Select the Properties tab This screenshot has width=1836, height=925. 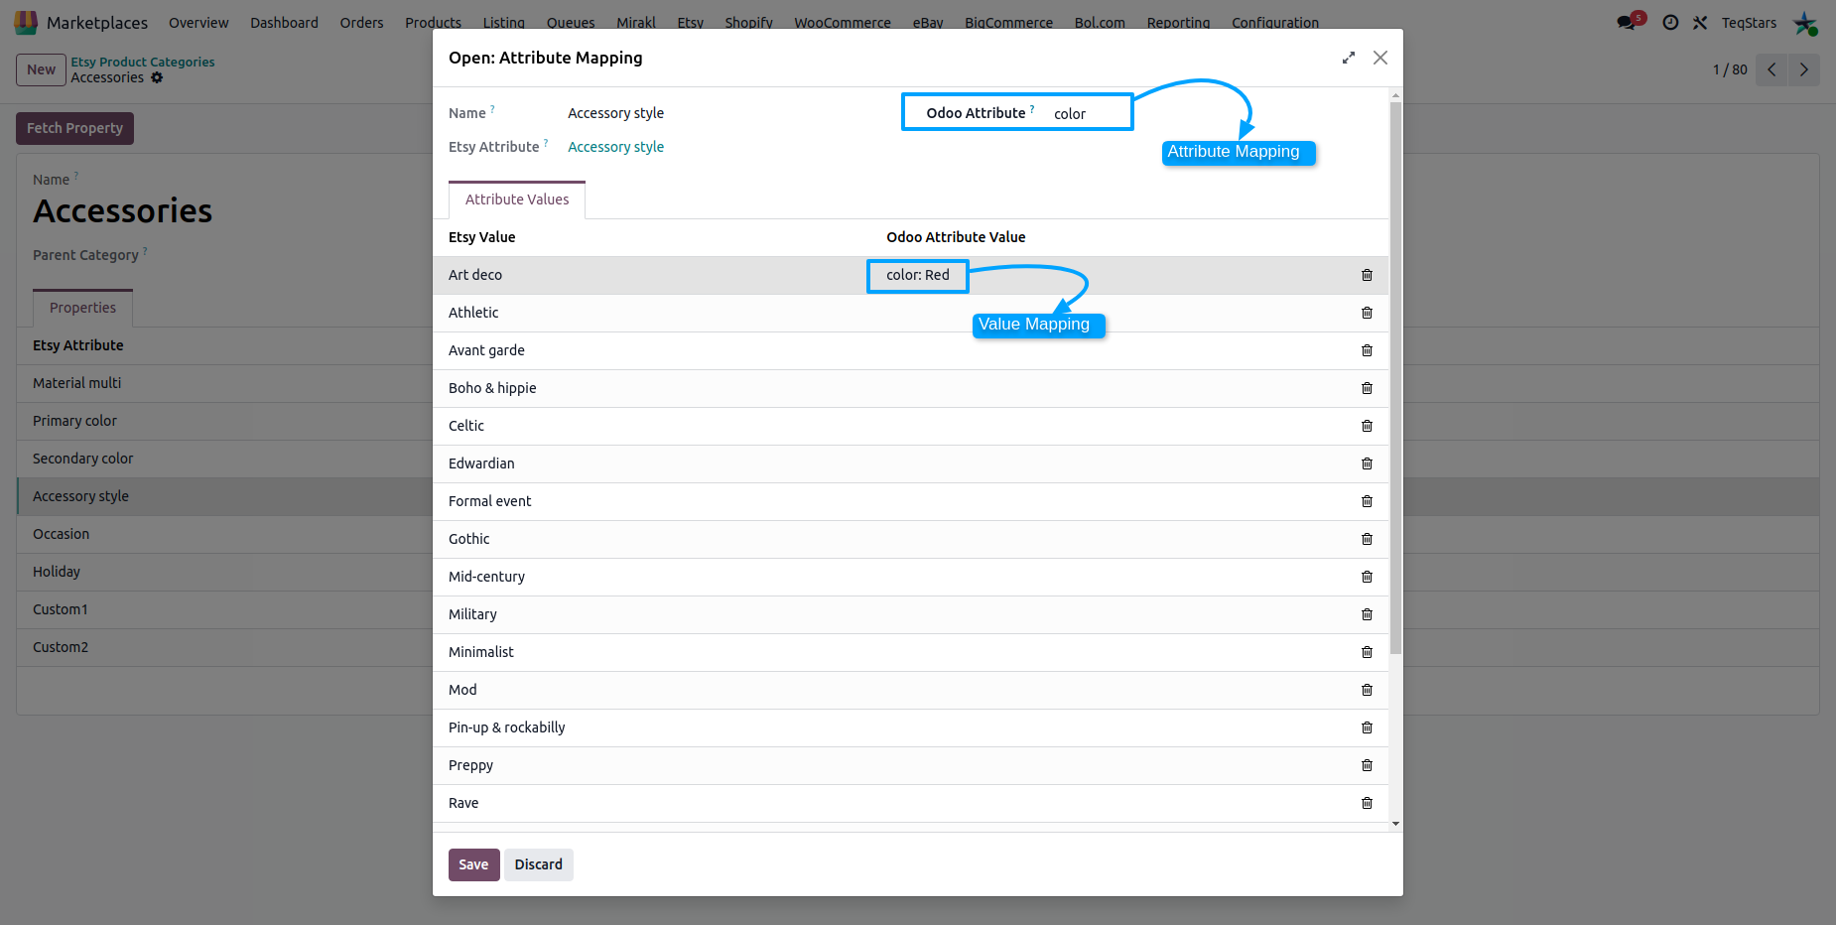[x=82, y=308]
